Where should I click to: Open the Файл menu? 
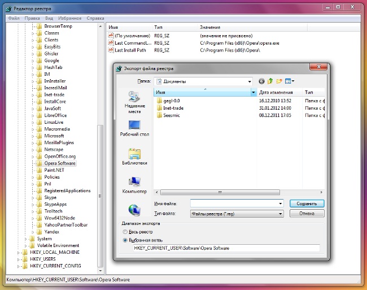click(14, 18)
